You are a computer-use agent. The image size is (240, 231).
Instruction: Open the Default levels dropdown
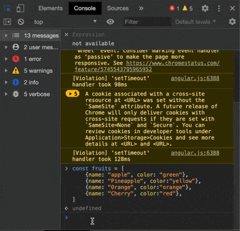click(196, 22)
